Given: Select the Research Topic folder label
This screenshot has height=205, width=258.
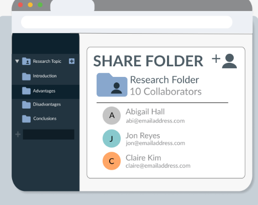Looking at the screenshot, I should coord(47,61).
